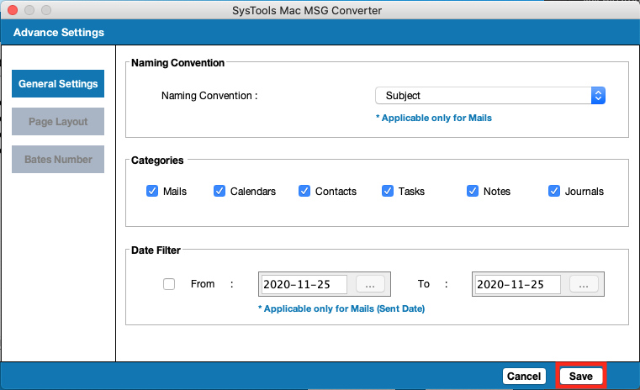Close the SysTools Mac MSG Converter window
640x390 pixels.
point(13,10)
